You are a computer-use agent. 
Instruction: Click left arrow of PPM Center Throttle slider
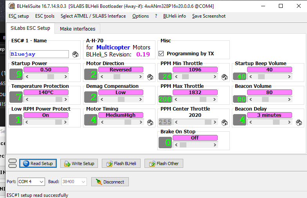click(176, 122)
